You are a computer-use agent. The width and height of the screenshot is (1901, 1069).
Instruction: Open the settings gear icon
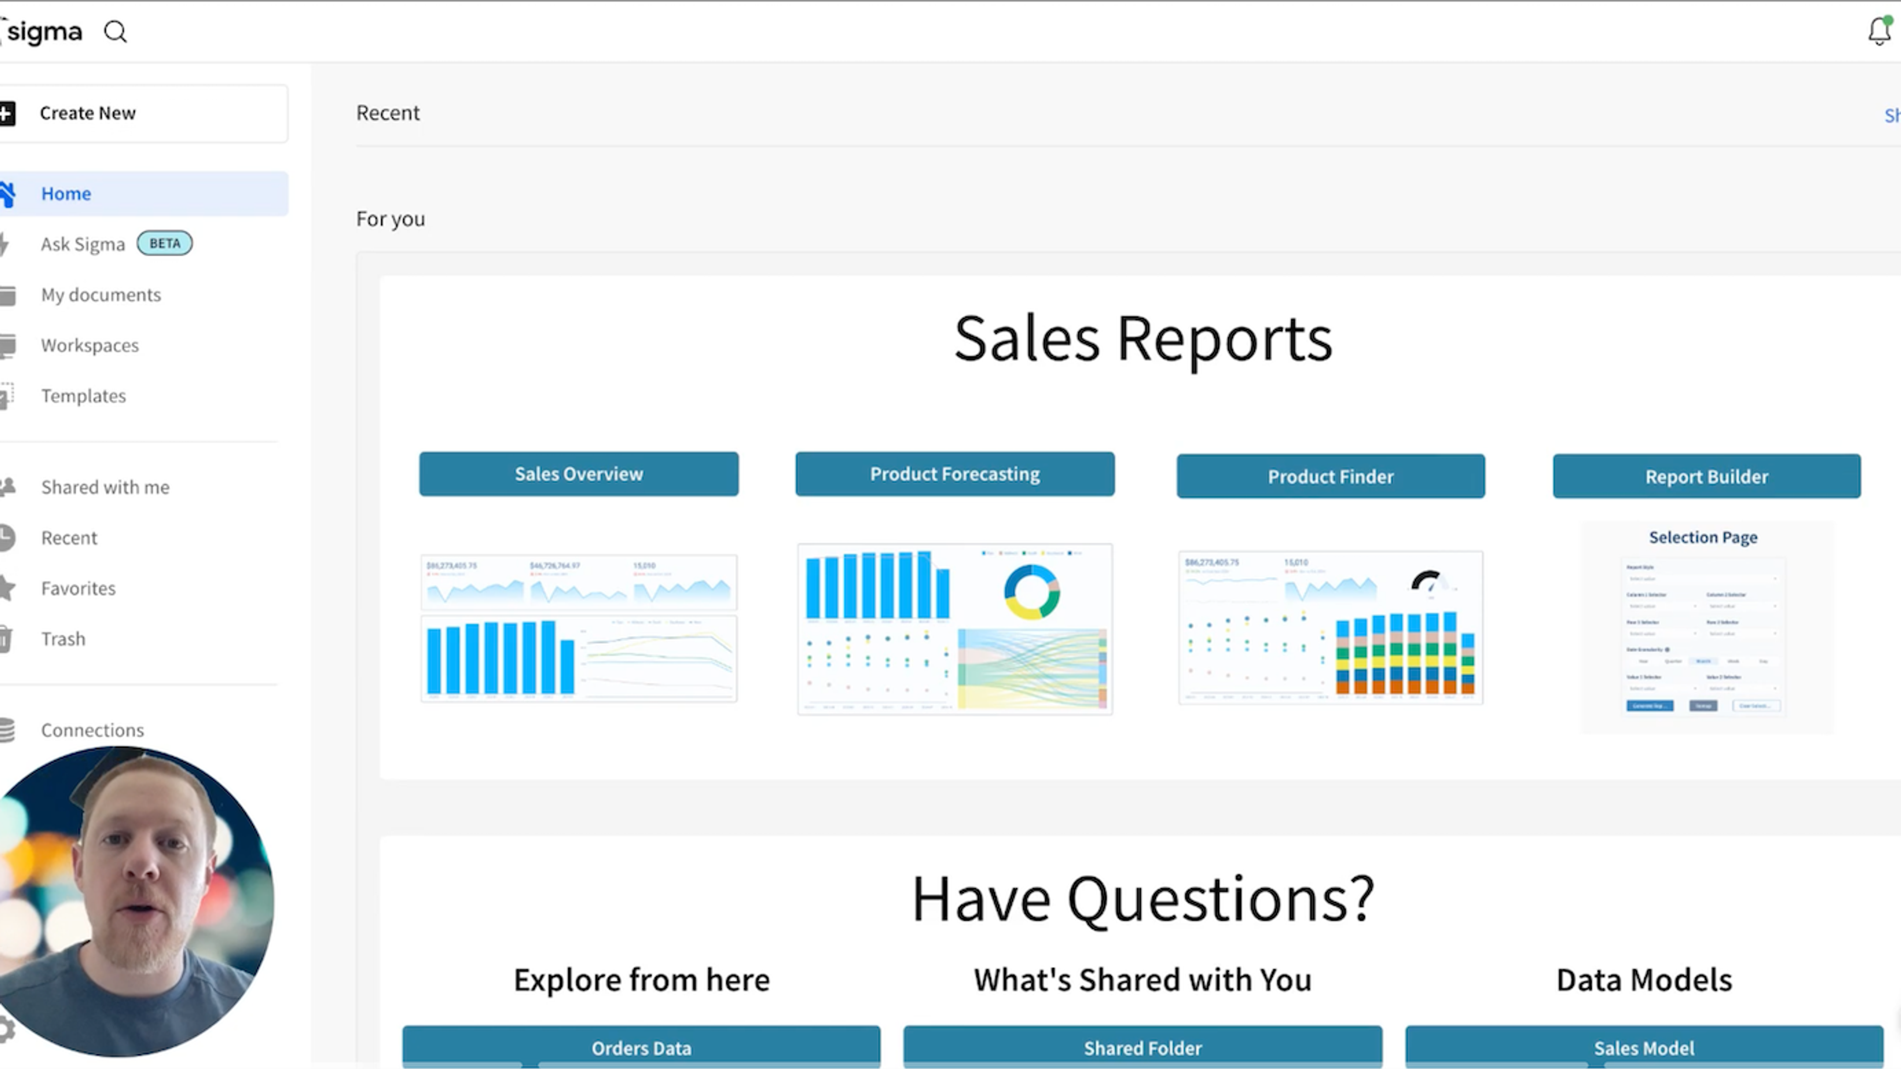6,1029
